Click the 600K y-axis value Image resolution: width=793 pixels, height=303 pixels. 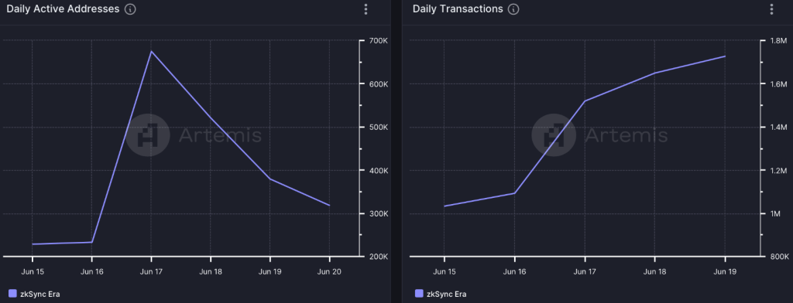point(379,83)
